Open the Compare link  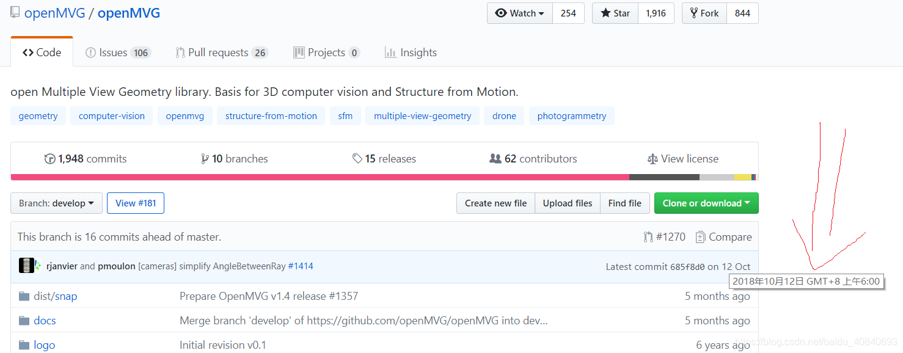tap(723, 237)
